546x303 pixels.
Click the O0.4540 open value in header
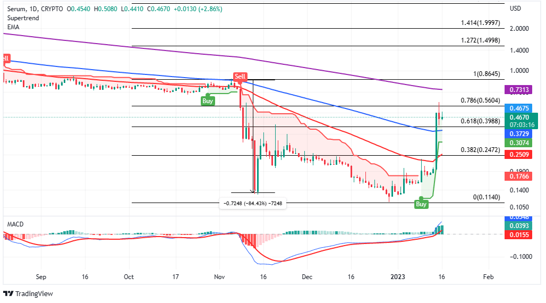[x=79, y=9]
